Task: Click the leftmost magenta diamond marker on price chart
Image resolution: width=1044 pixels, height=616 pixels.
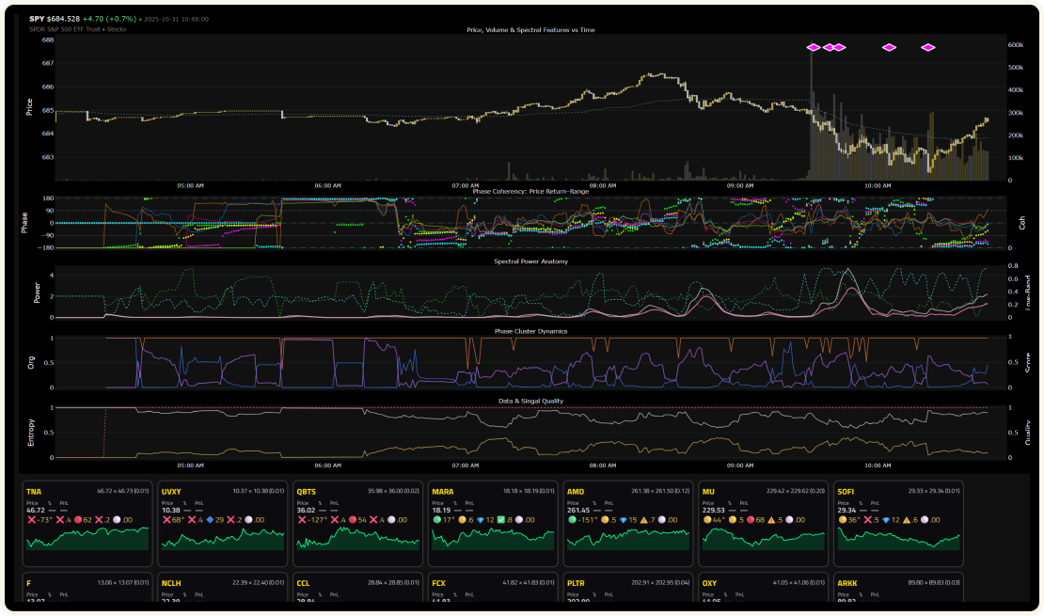Action: point(814,47)
